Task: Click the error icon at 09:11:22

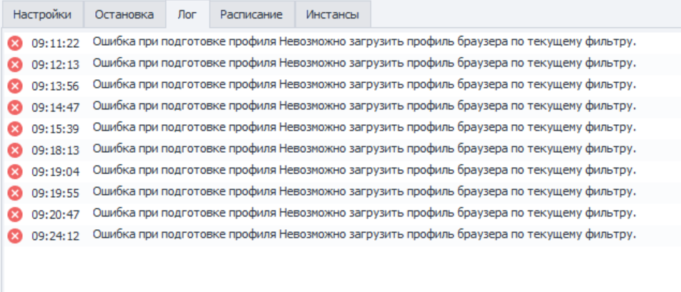Action: 15,44
